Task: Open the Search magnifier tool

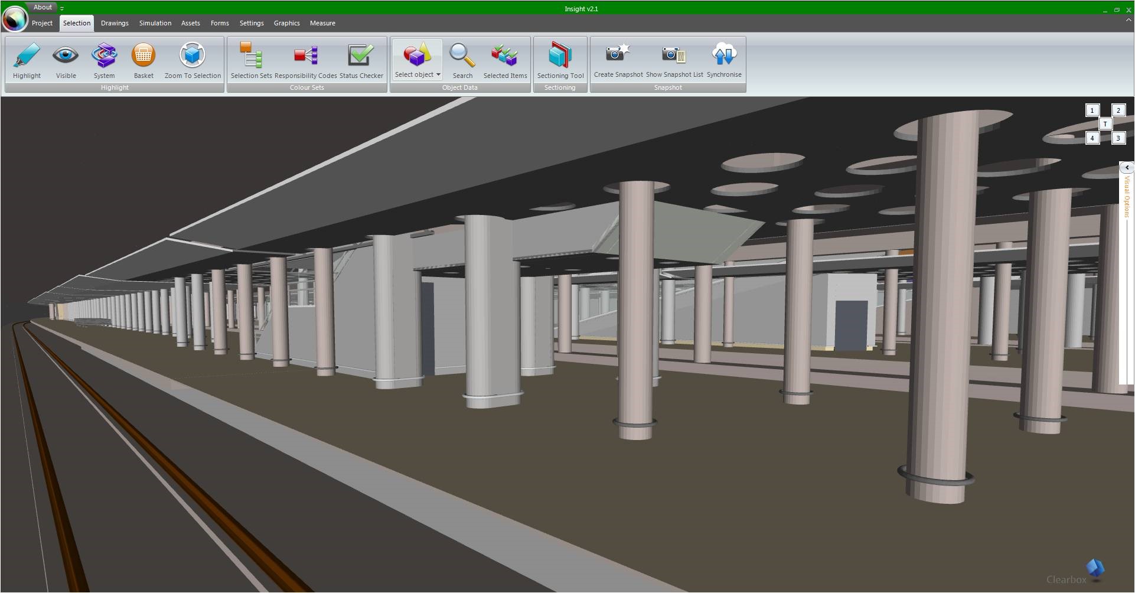Action: coord(462,60)
